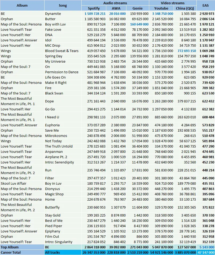This screenshot has height=255, width=215.
Task: Click the song name Filter
Action: tap(49, 178)
